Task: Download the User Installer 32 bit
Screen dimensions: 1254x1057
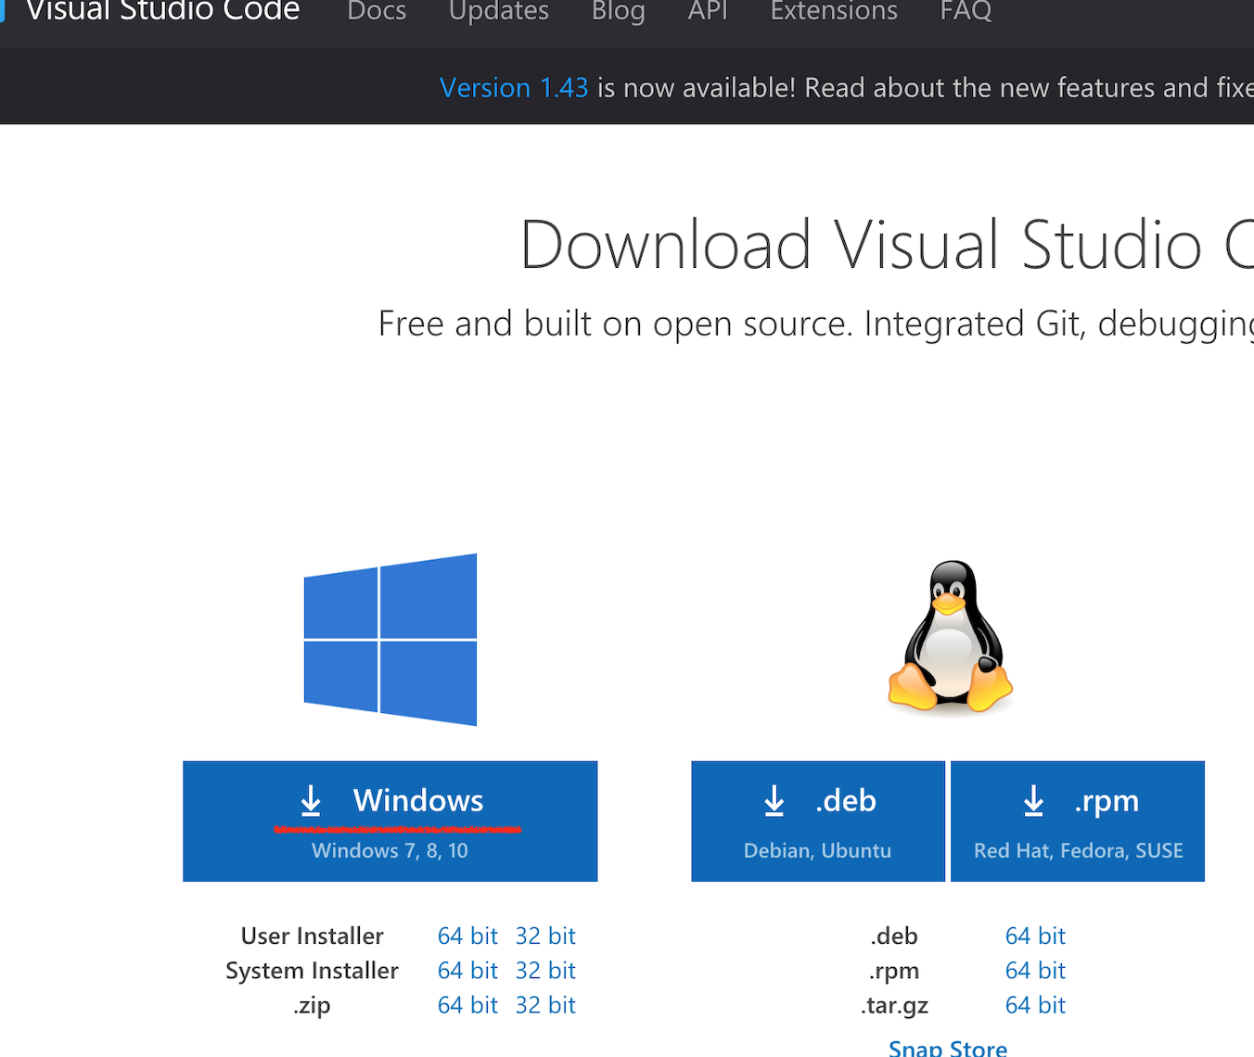Action: (545, 936)
